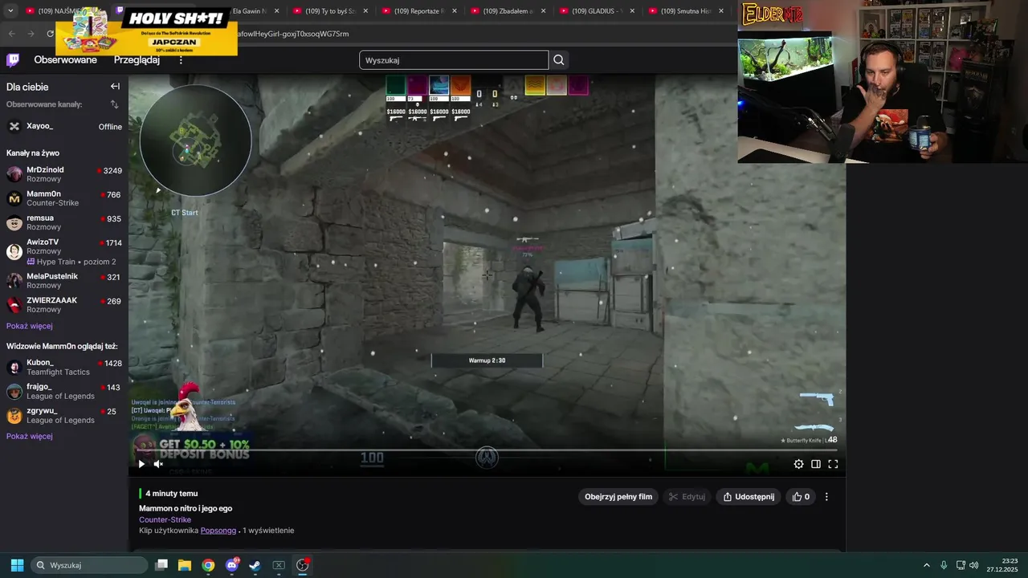
Task: Open the Counter-Strike category link
Action: [165, 519]
